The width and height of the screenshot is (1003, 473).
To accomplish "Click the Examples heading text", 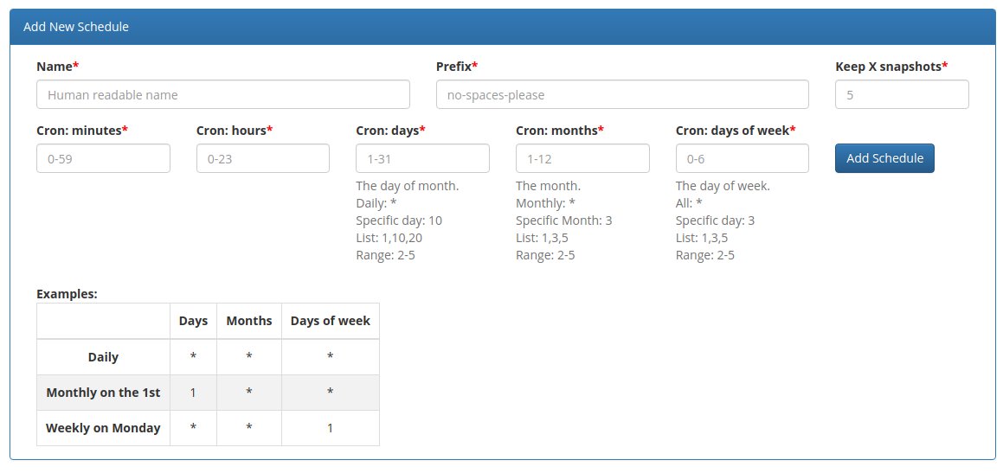I will pos(68,294).
